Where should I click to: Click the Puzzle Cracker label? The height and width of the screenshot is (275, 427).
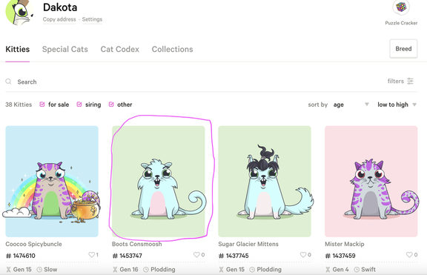tap(401, 23)
